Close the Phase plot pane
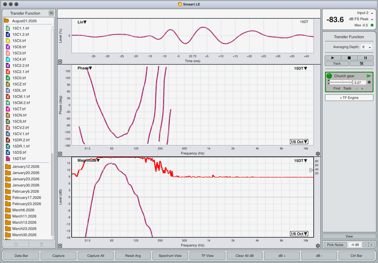 click(x=60, y=154)
